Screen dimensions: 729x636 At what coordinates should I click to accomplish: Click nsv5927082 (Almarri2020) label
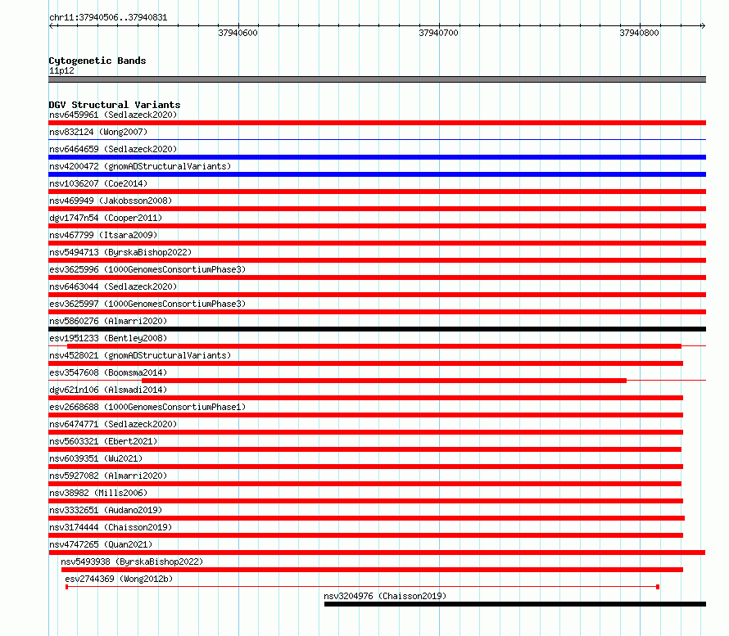pyautogui.click(x=108, y=476)
